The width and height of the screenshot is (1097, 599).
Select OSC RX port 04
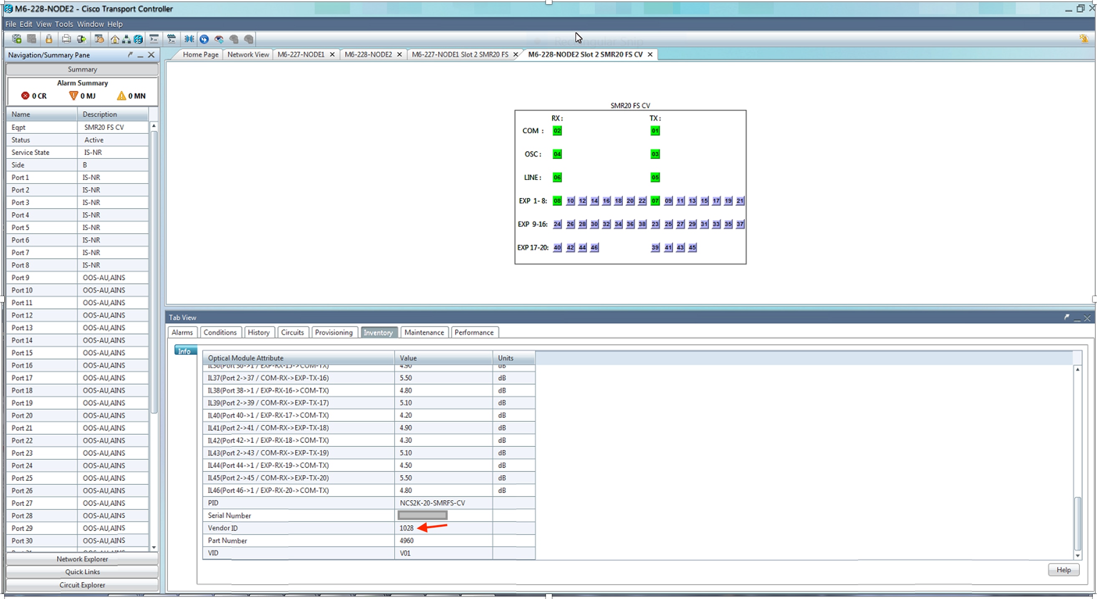pyautogui.click(x=557, y=154)
